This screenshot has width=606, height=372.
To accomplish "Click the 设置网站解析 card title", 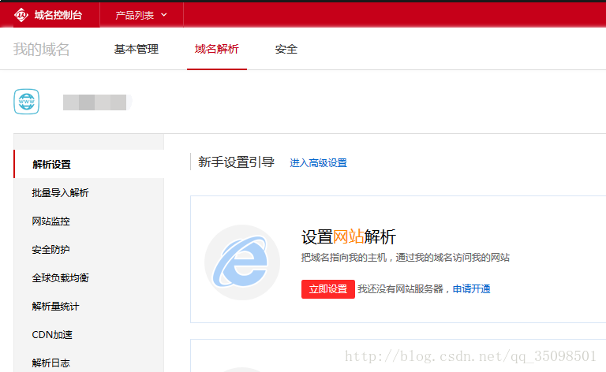I will [349, 236].
